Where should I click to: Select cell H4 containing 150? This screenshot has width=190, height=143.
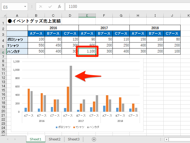pyautogui.click(x=138, y=39)
